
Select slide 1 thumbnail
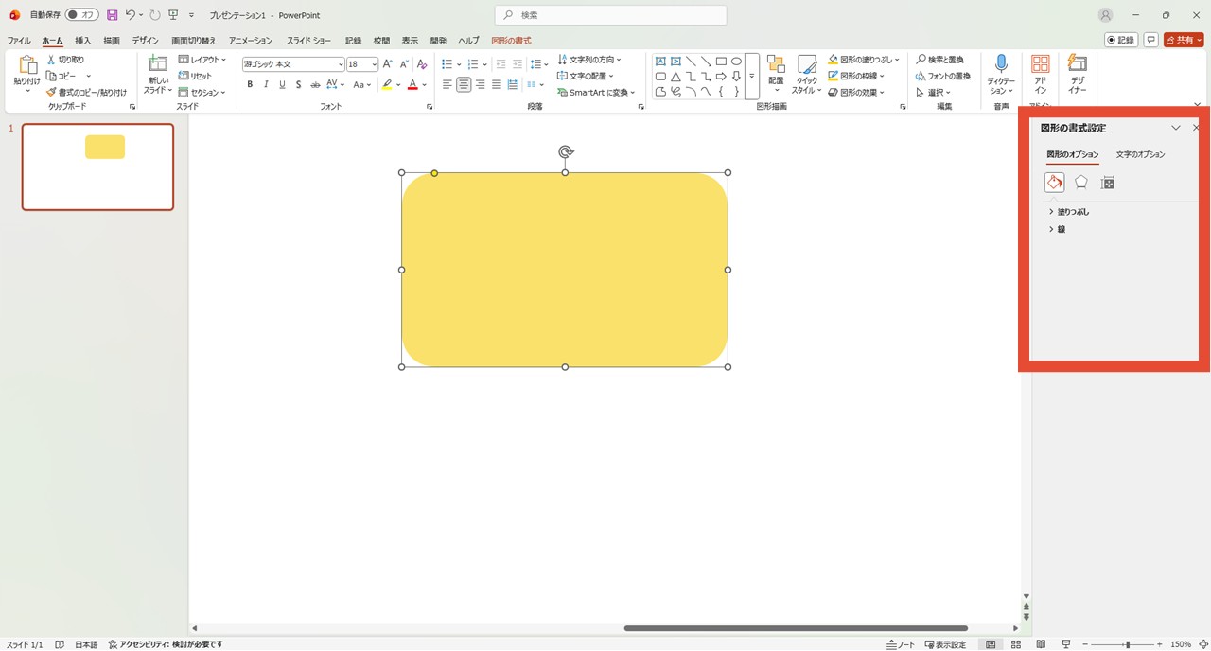tap(97, 167)
